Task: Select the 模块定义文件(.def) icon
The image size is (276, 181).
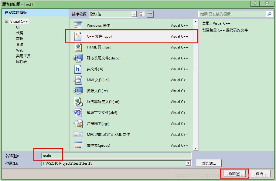Action: point(78,113)
